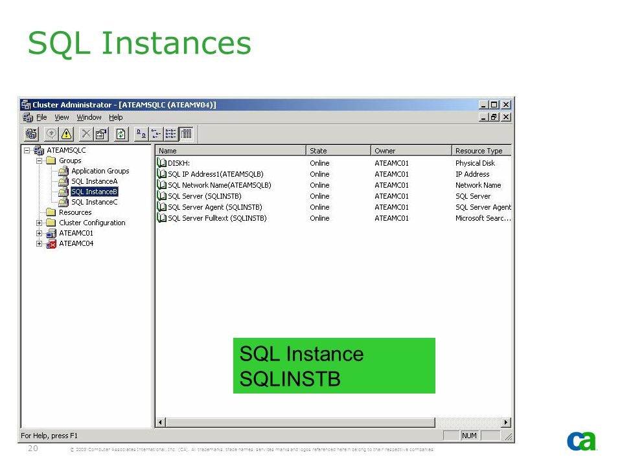
Task: Switch to Details view icon
Action: pyautogui.click(x=186, y=134)
